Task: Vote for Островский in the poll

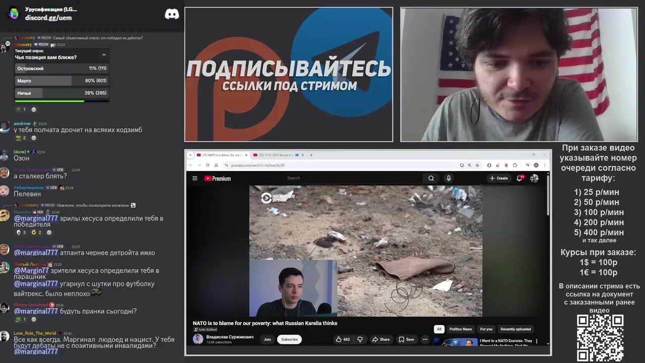Action: (x=61, y=68)
